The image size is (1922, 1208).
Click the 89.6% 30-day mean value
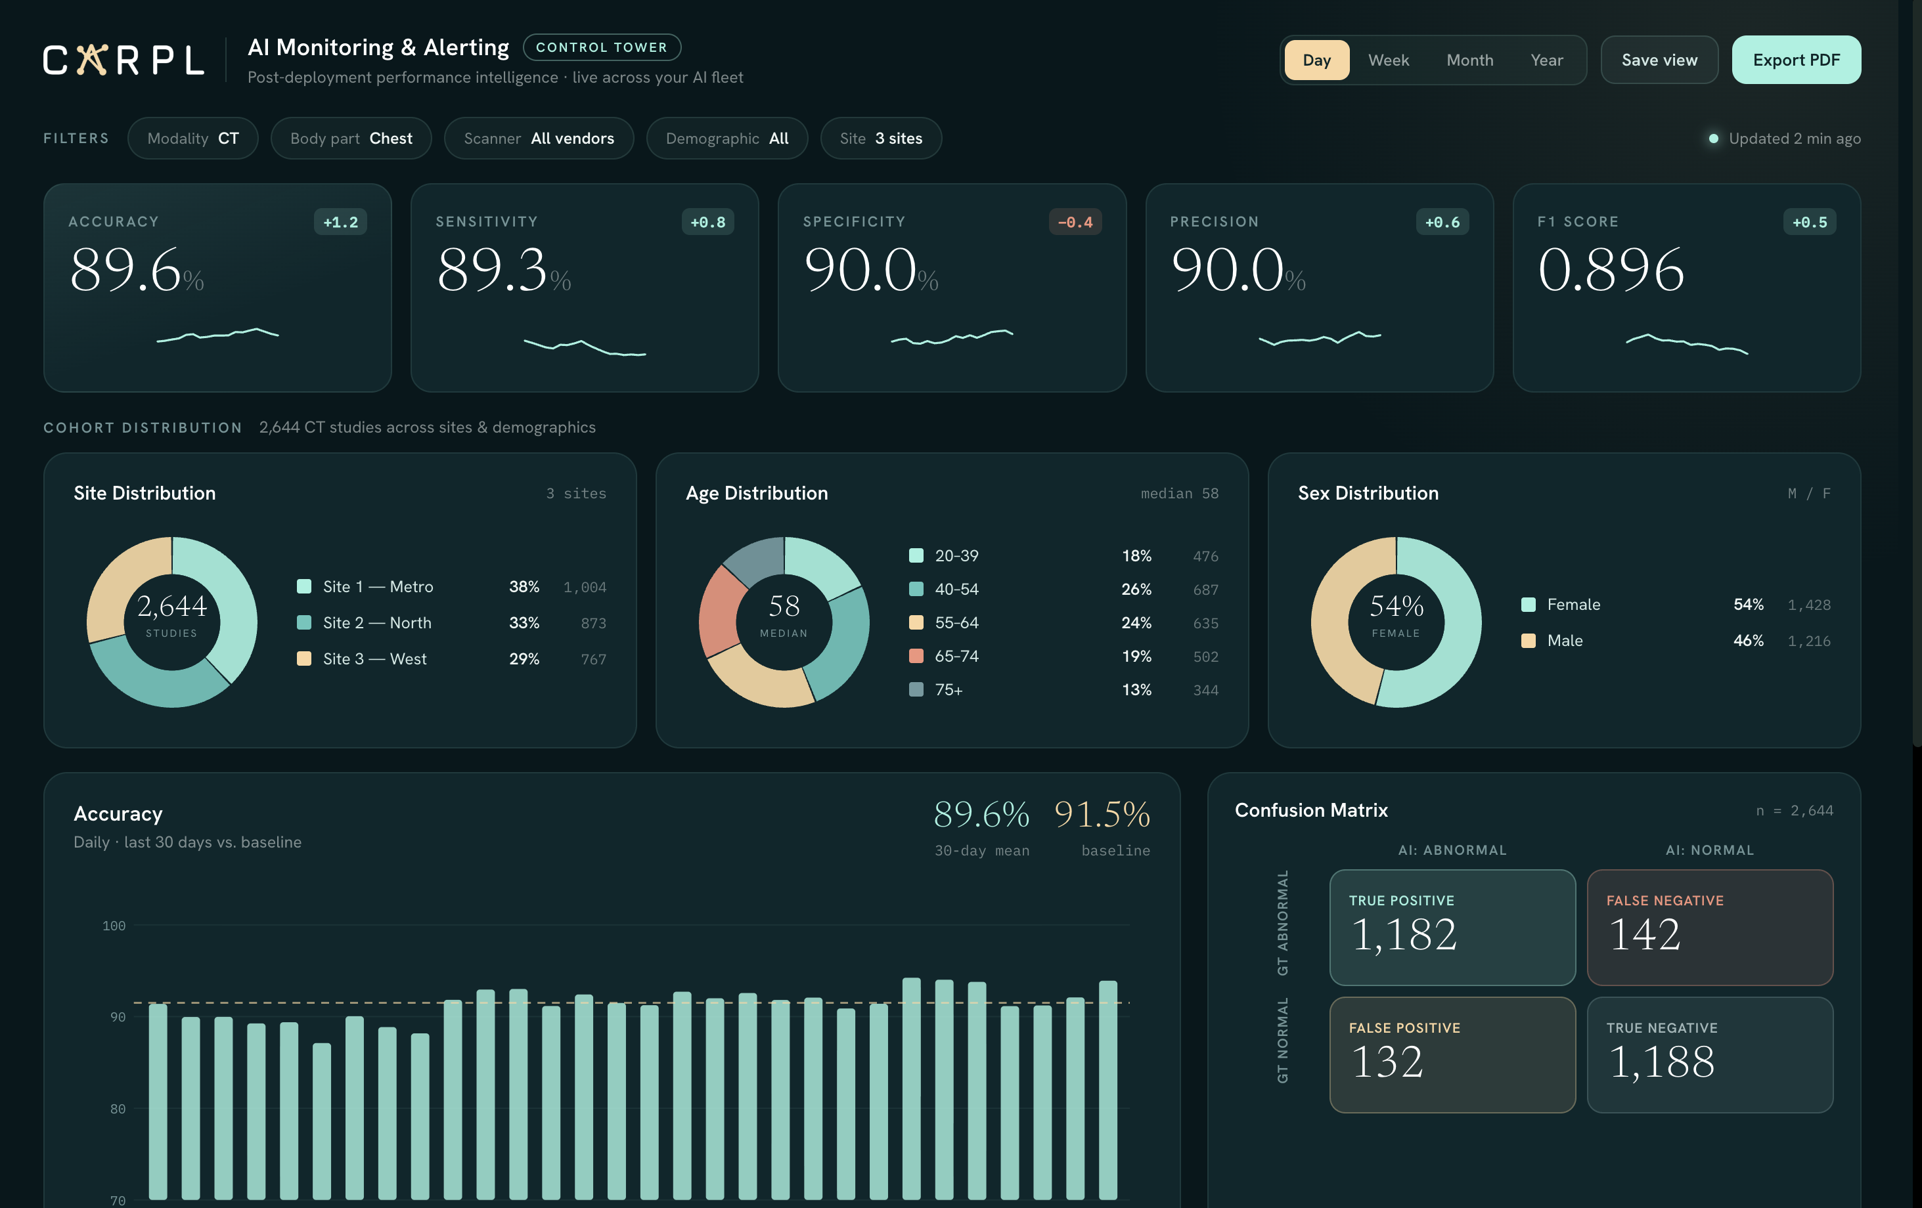981,815
